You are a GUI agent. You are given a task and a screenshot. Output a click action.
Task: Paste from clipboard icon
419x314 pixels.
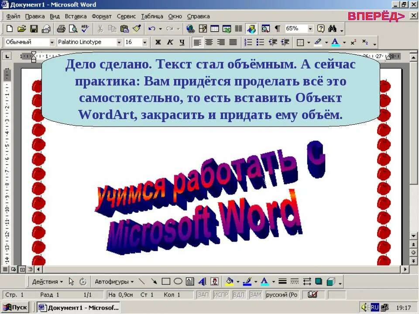coord(124,29)
